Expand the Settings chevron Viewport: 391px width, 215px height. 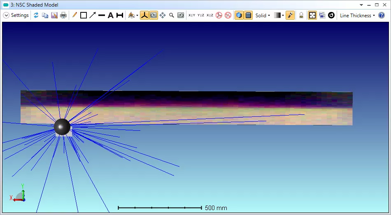(6, 15)
